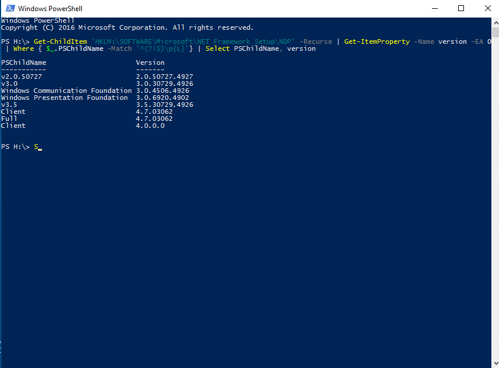This screenshot has height=368, width=499.
Task: Click the scrollbar down arrow
Action: pyautogui.click(x=495, y=363)
